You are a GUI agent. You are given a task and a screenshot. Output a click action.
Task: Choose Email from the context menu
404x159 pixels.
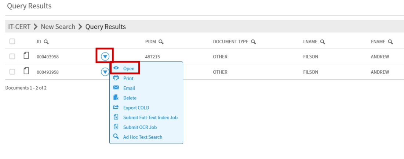[x=129, y=88]
